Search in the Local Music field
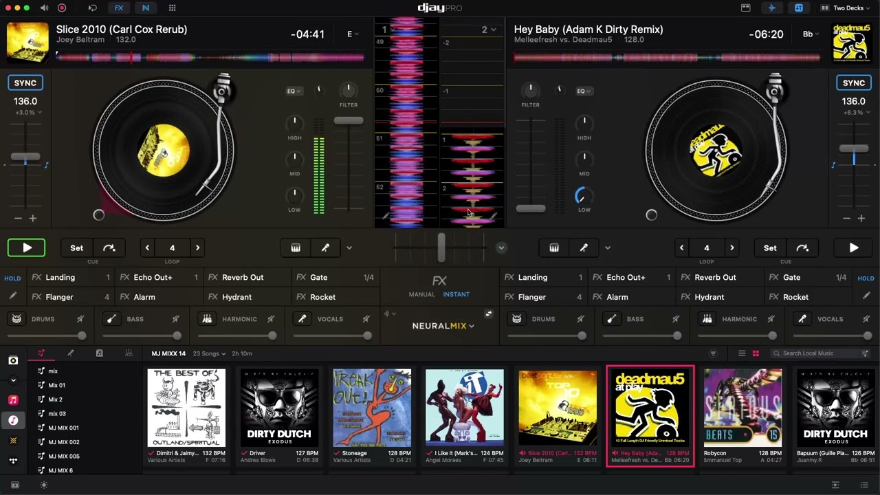 click(x=821, y=353)
